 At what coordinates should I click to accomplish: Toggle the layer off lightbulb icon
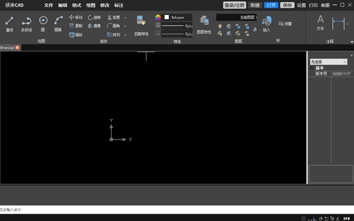coord(219,27)
